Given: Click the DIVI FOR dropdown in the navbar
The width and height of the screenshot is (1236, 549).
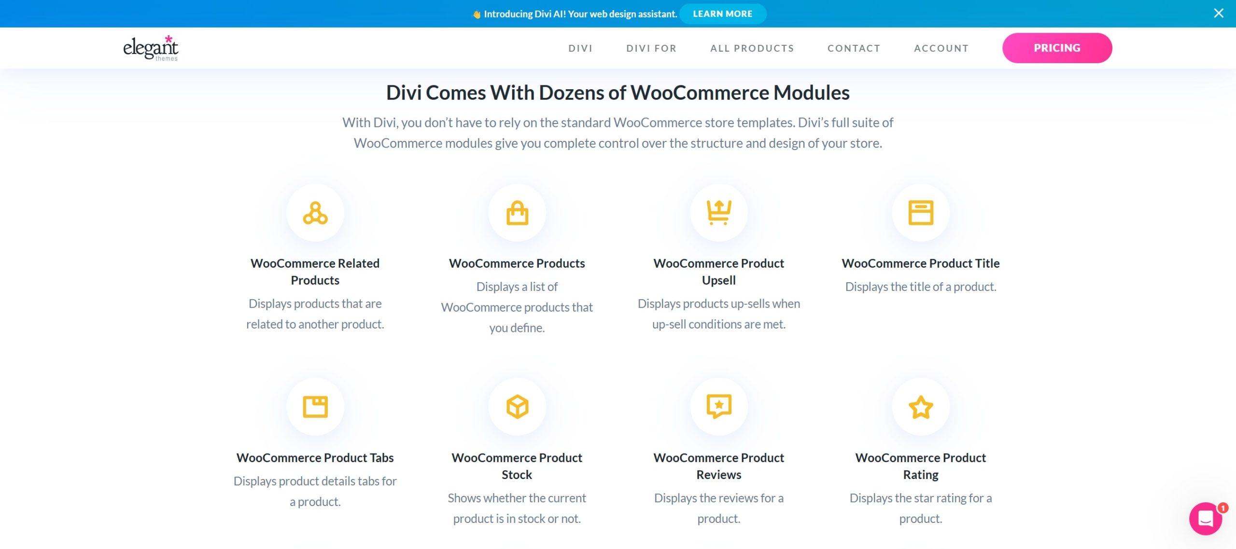Looking at the screenshot, I should coord(651,47).
